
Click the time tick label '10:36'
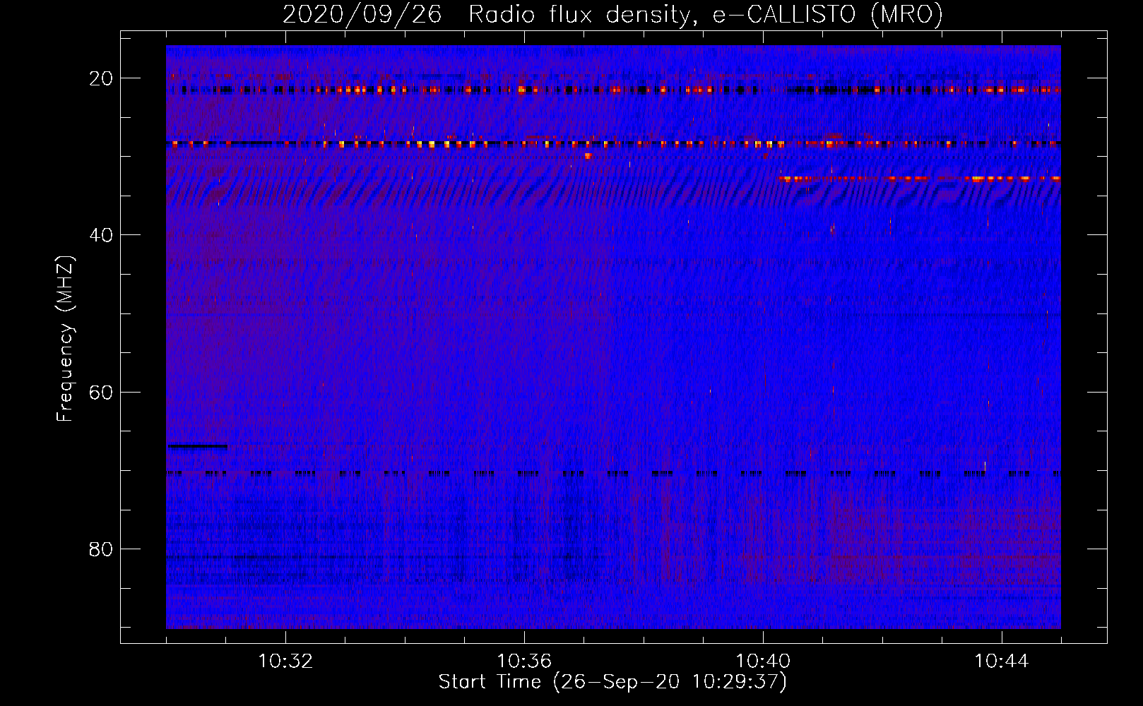pyautogui.click(x=524, y=662)
